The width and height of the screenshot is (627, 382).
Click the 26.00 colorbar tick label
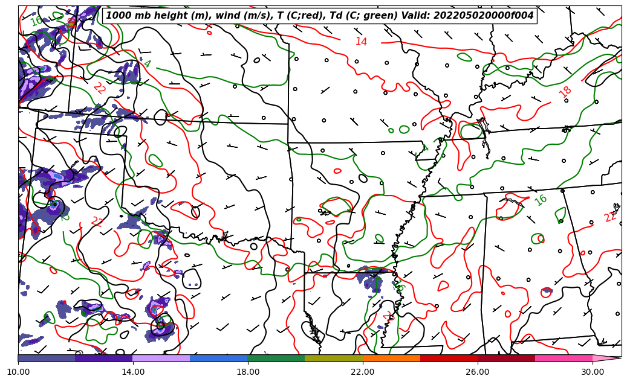click(x=478, y=372)
